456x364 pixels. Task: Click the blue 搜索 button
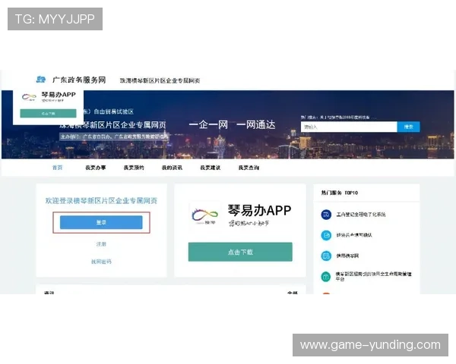409,127
